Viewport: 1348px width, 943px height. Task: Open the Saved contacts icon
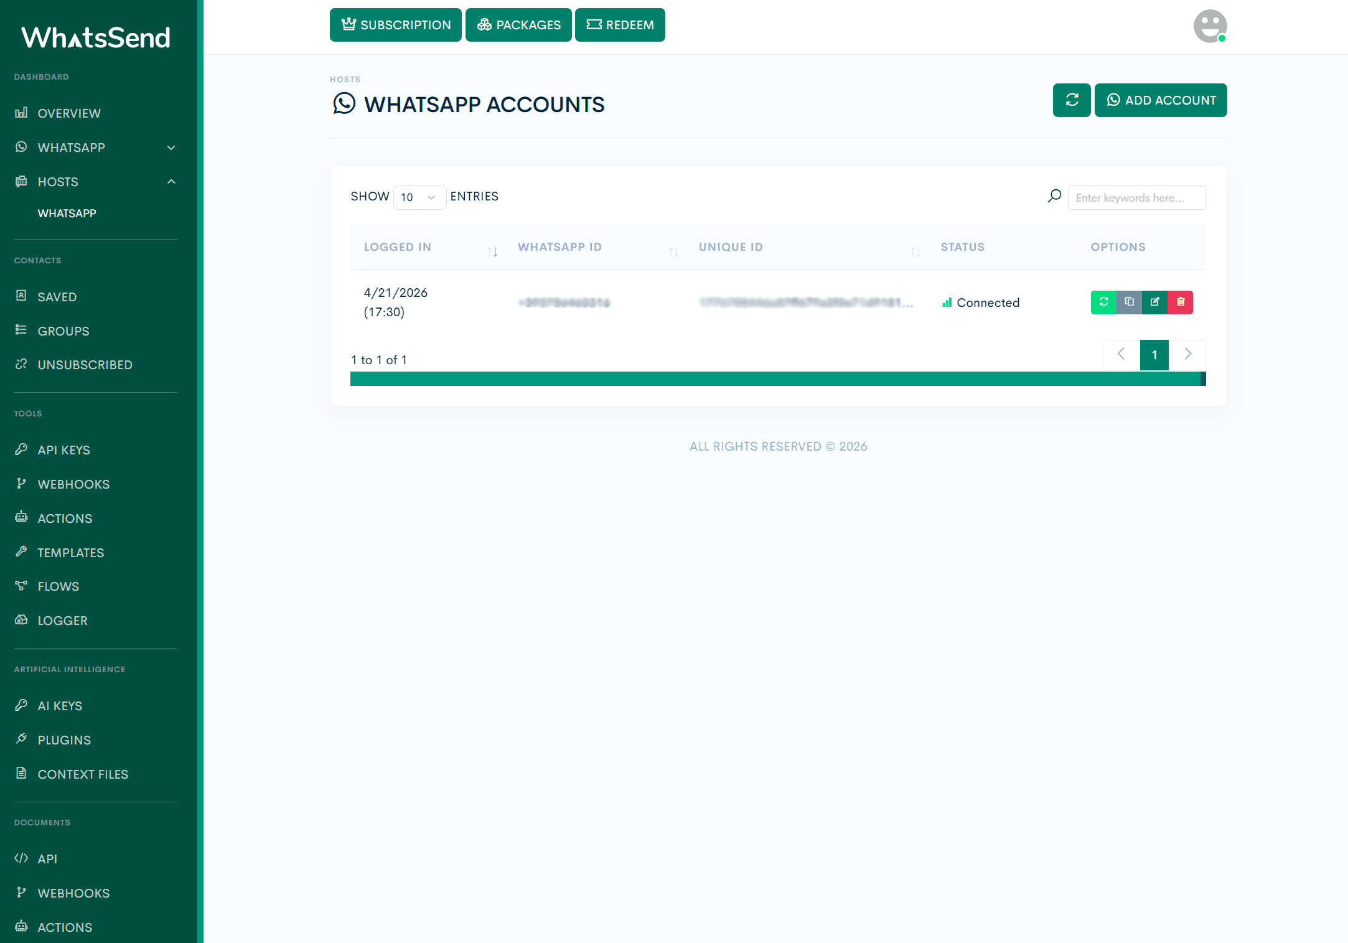tap(21, 296)
